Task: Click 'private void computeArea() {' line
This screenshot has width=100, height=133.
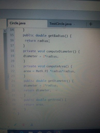Action: pos(48,66)
